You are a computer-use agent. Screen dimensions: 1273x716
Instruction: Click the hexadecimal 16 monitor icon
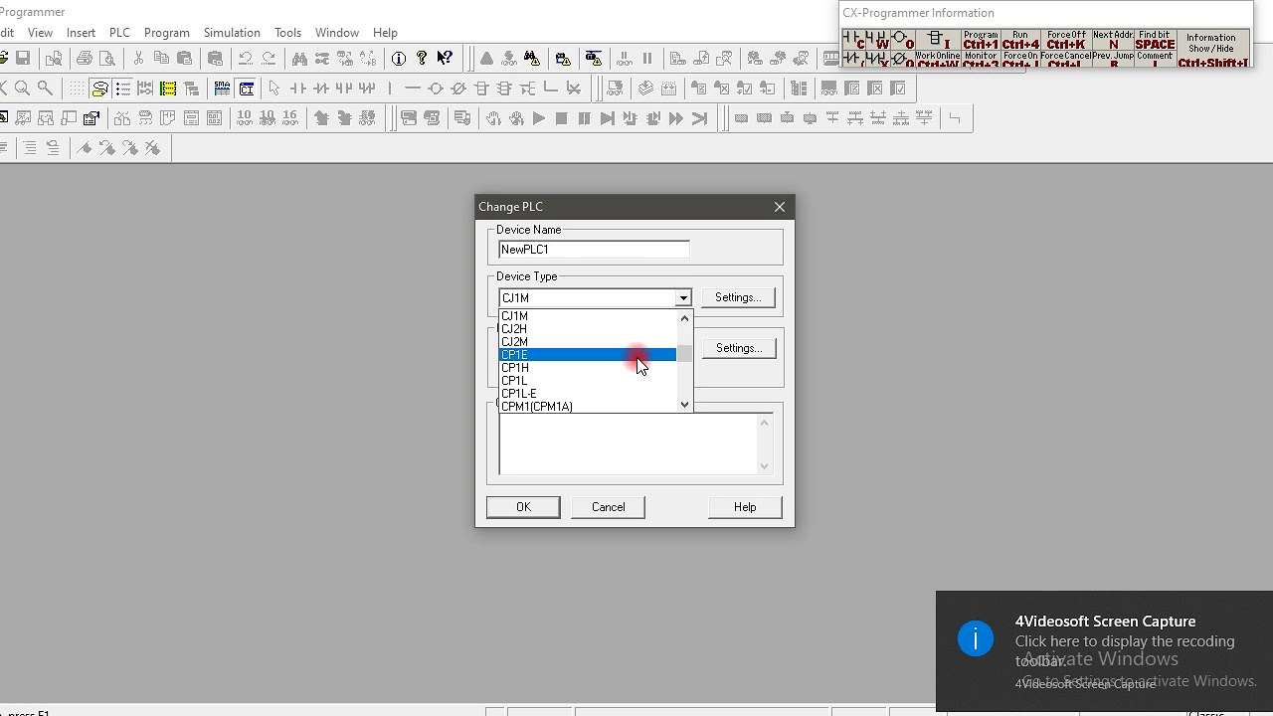point(290,118)
